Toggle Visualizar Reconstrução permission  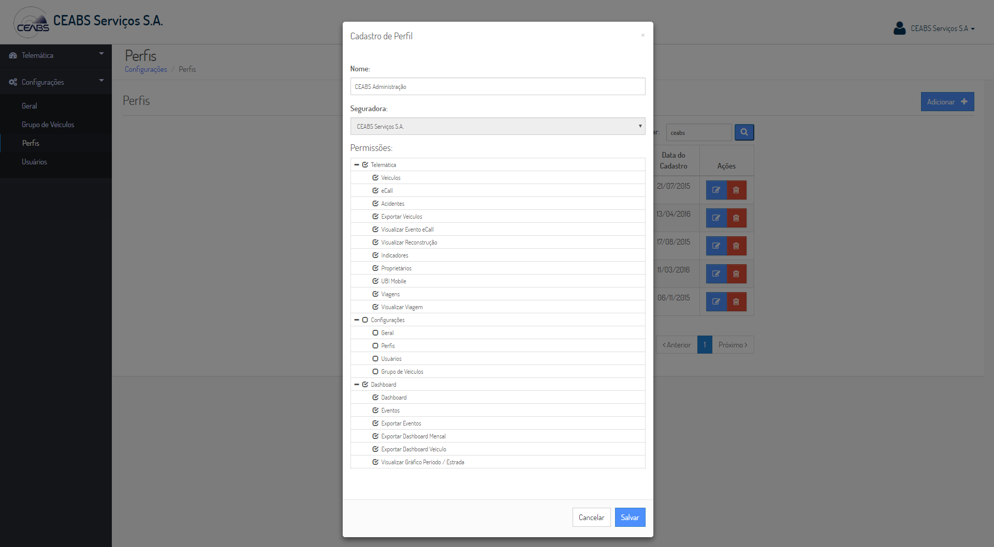pos(375,242)
